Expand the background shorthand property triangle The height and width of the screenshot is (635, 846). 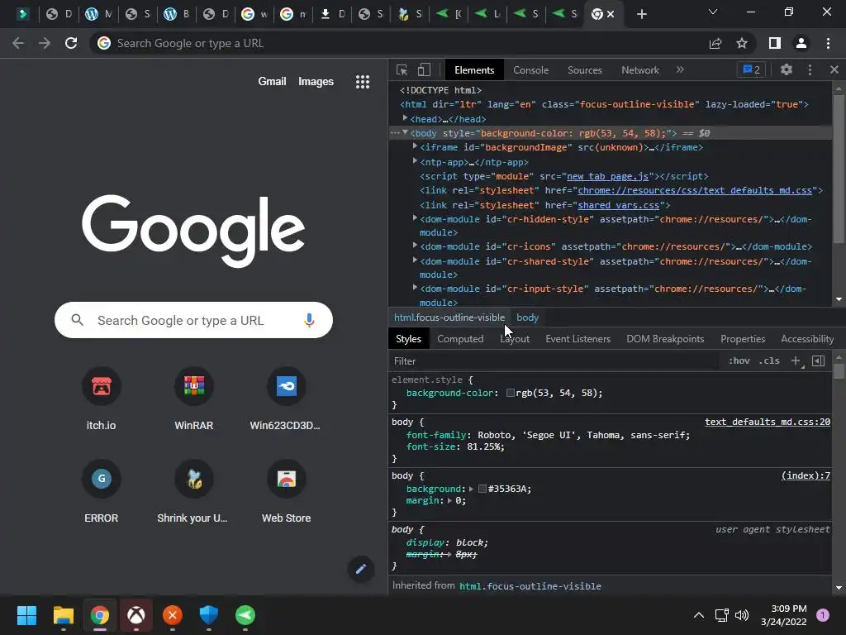[x=471, y=489]
